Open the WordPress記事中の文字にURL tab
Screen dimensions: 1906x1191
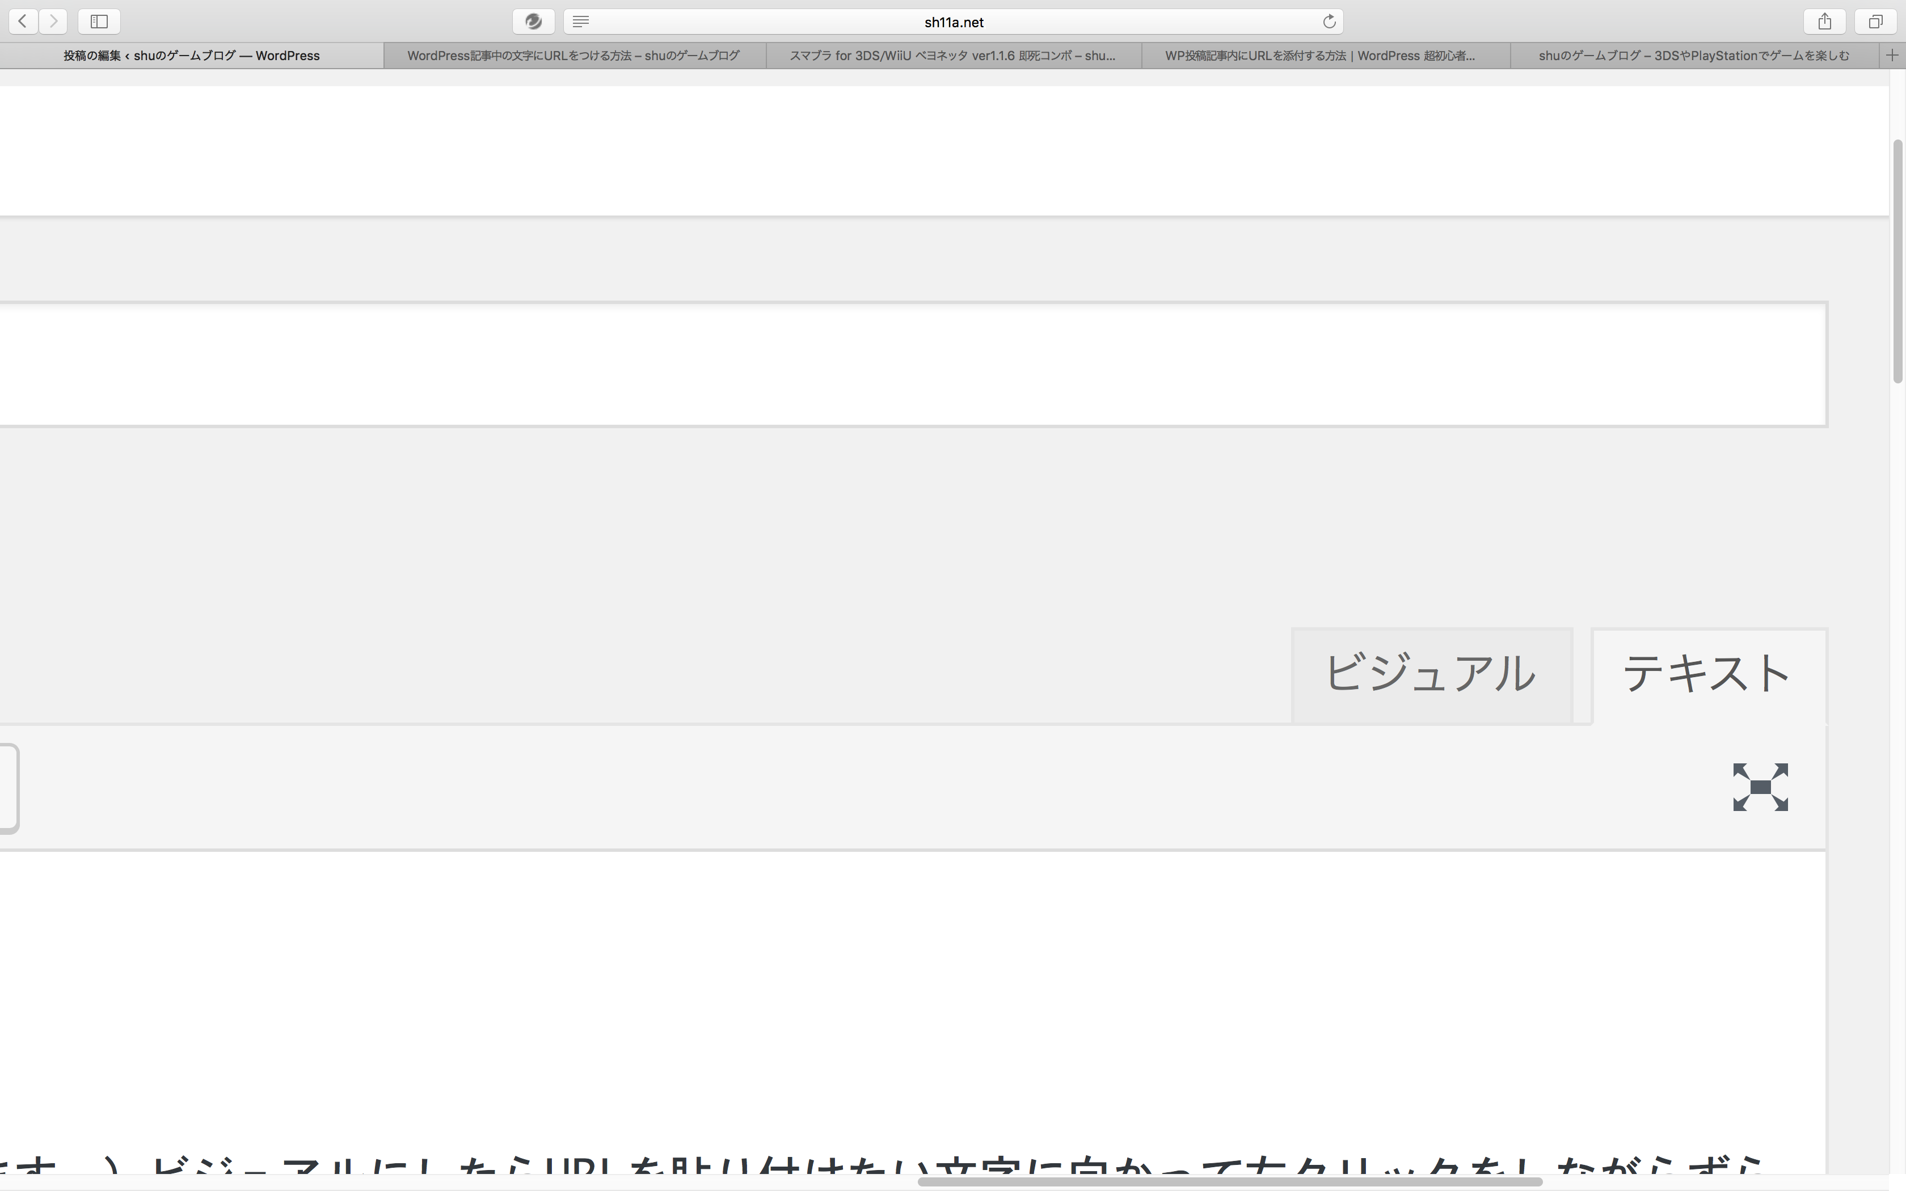pos(574,55)
